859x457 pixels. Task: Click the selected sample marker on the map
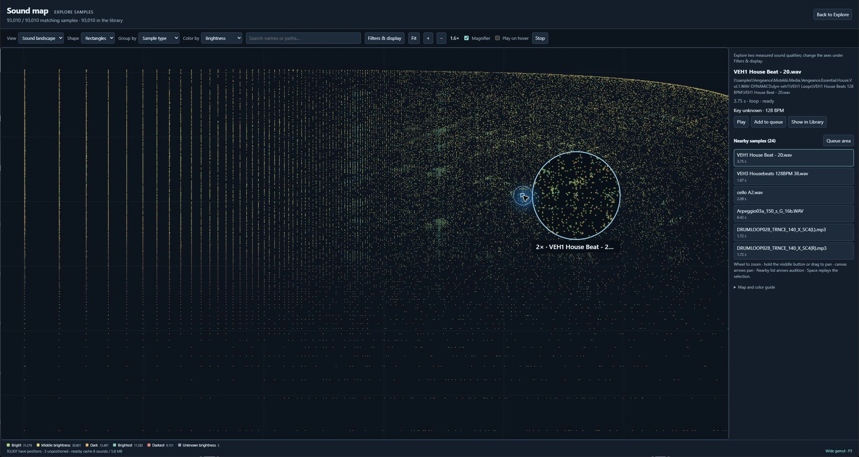(x=522, y=195)
